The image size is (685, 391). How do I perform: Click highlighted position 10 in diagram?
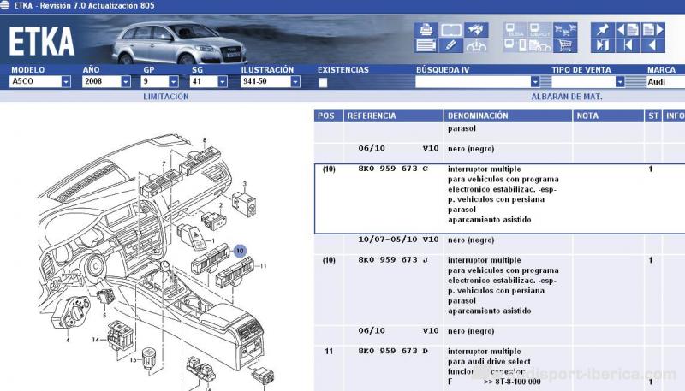(240, 251)
